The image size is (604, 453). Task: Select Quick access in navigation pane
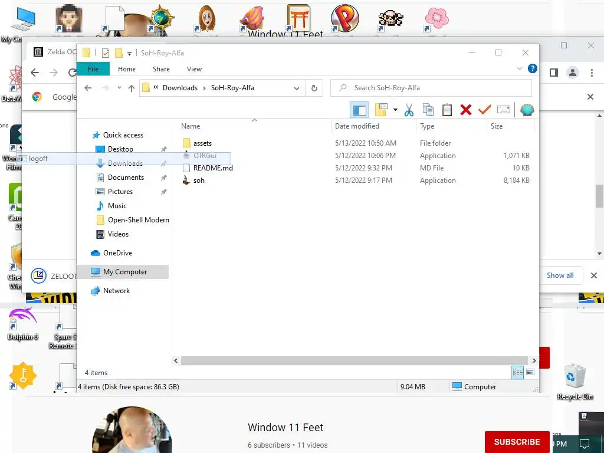[x=123, y=135]
